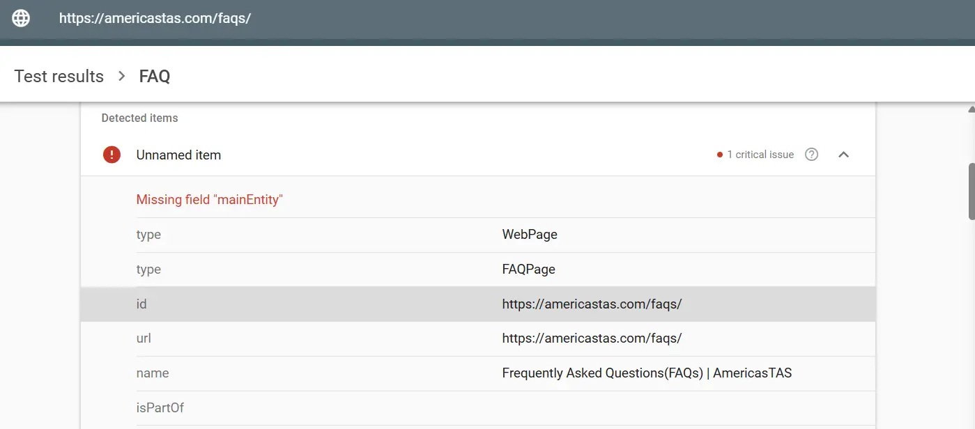Click the vertical scrollbar thumb
Viewport: 975px width, 429px height.
(971, 192)
